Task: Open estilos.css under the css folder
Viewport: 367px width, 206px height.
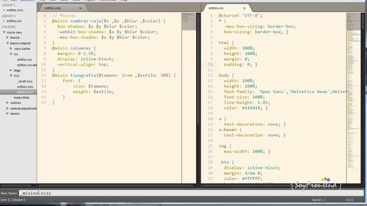Action: (x=24, y=60)
